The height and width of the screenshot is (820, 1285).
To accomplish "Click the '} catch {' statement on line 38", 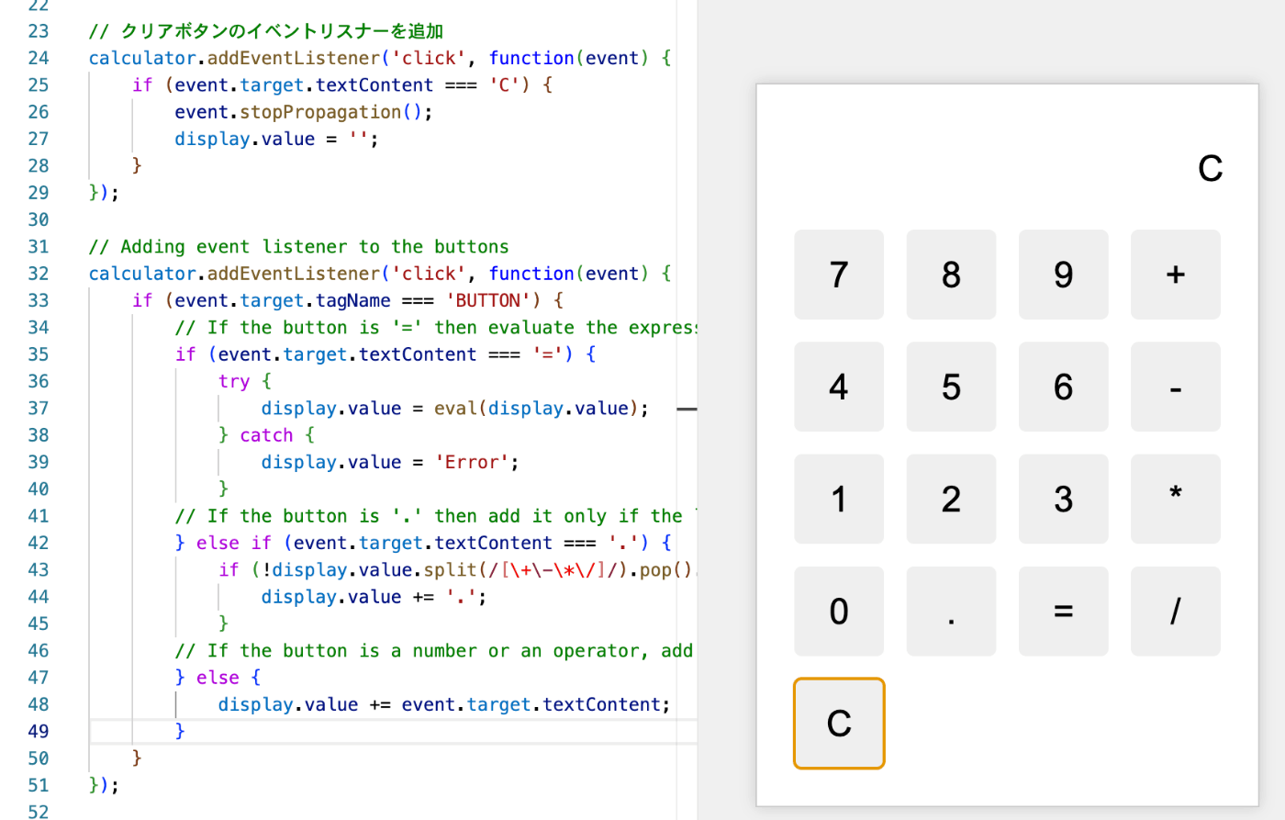I will (x=266, y=435).
